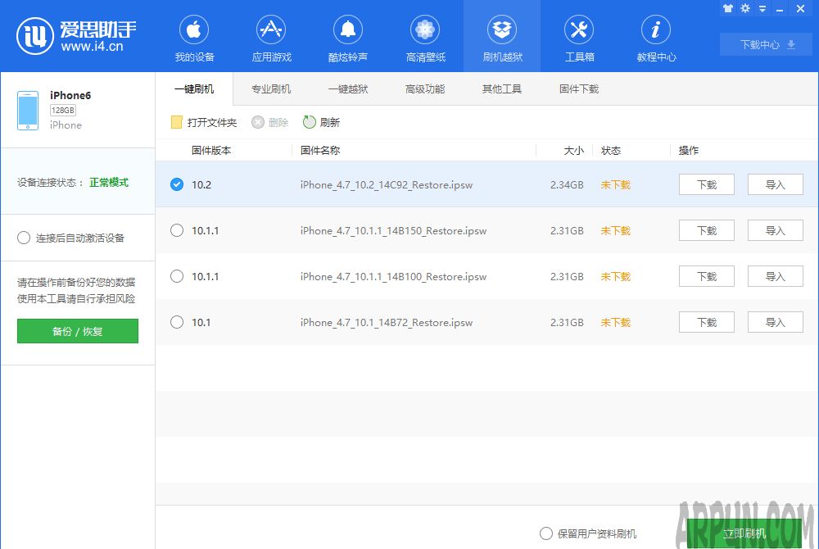Open the settings gear in the title bar
The width and height of the screenshot is (819, 549).
(x=744, y=8)
